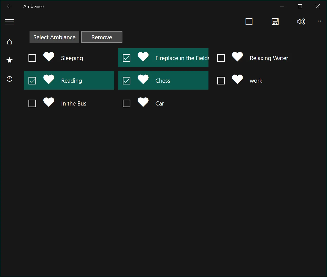Open the more options ellipsis menu
The height and width of the screenshot is (277, 327).
pos(321,21)
